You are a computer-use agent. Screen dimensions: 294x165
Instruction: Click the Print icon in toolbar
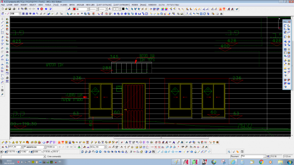click(x=14, y=9)
